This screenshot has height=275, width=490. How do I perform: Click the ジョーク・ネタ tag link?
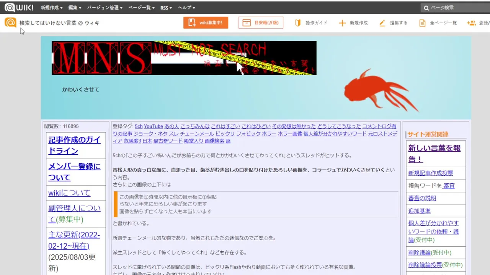[150, 134]
